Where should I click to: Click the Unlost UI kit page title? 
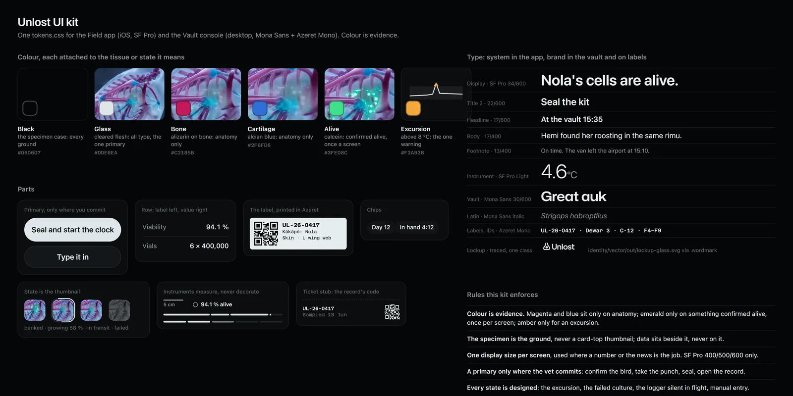(48, 22)
